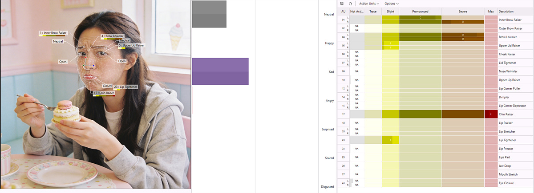
Task: Click the gray Neutral emotion bar
Action: (x=209, y=14)
